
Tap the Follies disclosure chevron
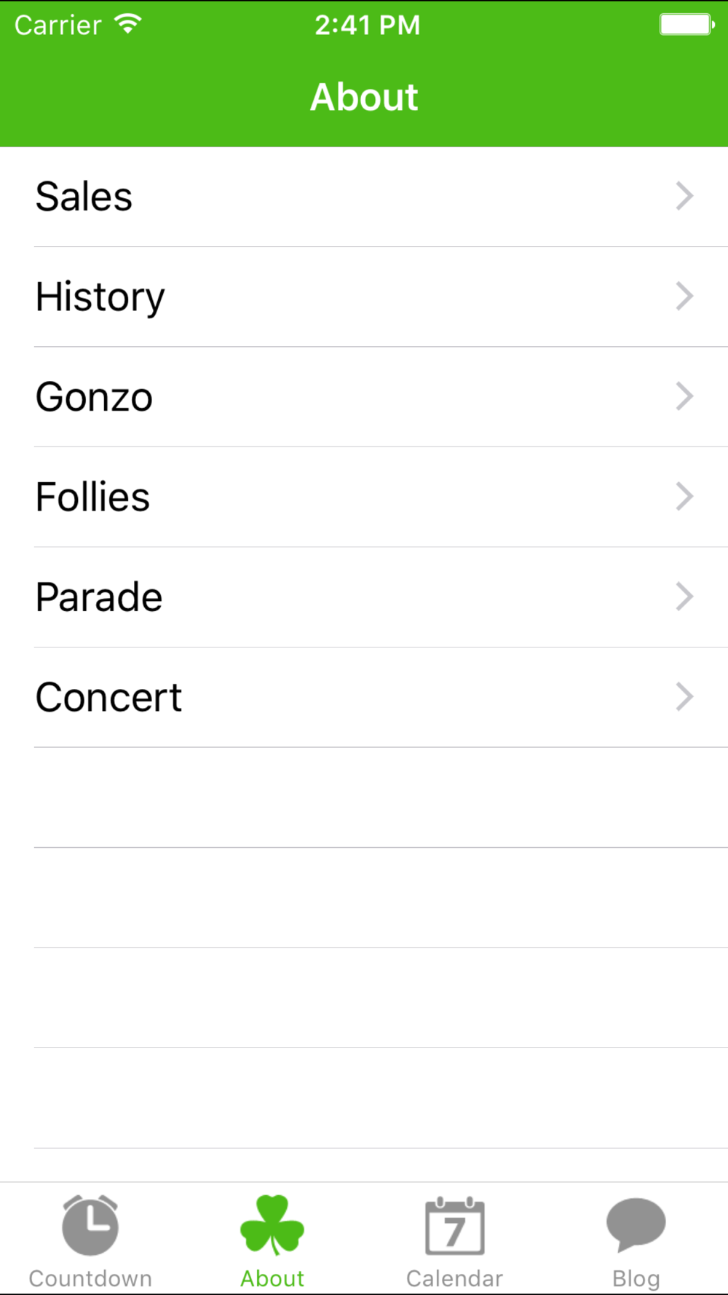point(684,497)
